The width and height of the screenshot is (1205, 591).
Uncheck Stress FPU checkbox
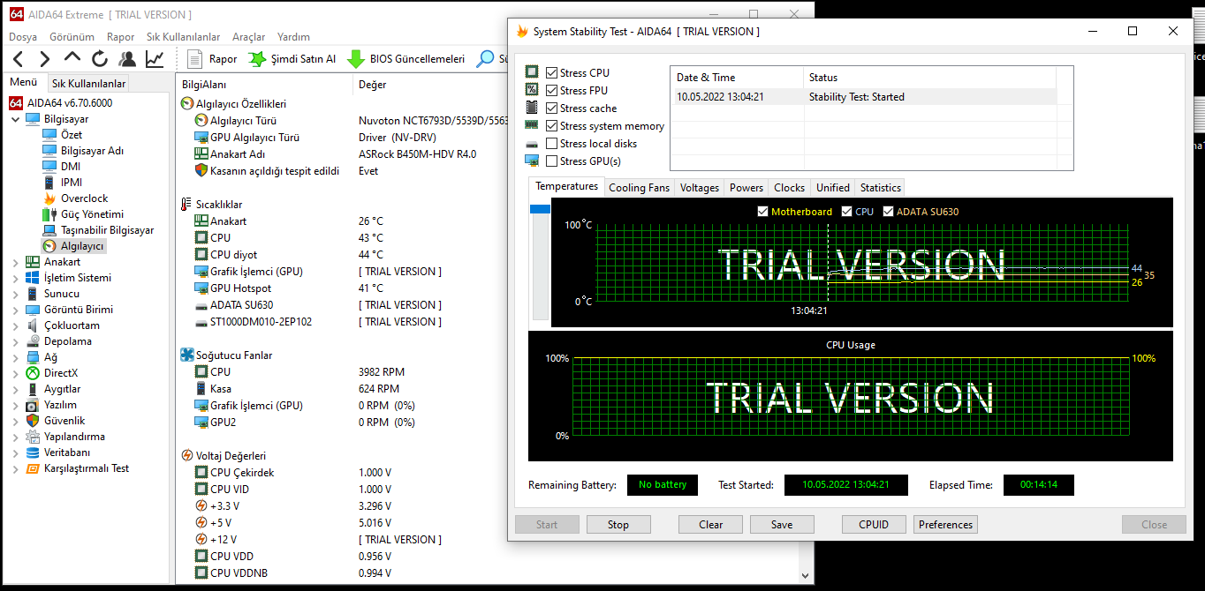552,90
